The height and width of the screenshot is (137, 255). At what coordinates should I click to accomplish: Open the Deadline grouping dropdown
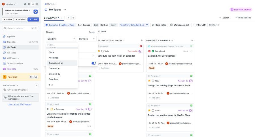[61, 39]
